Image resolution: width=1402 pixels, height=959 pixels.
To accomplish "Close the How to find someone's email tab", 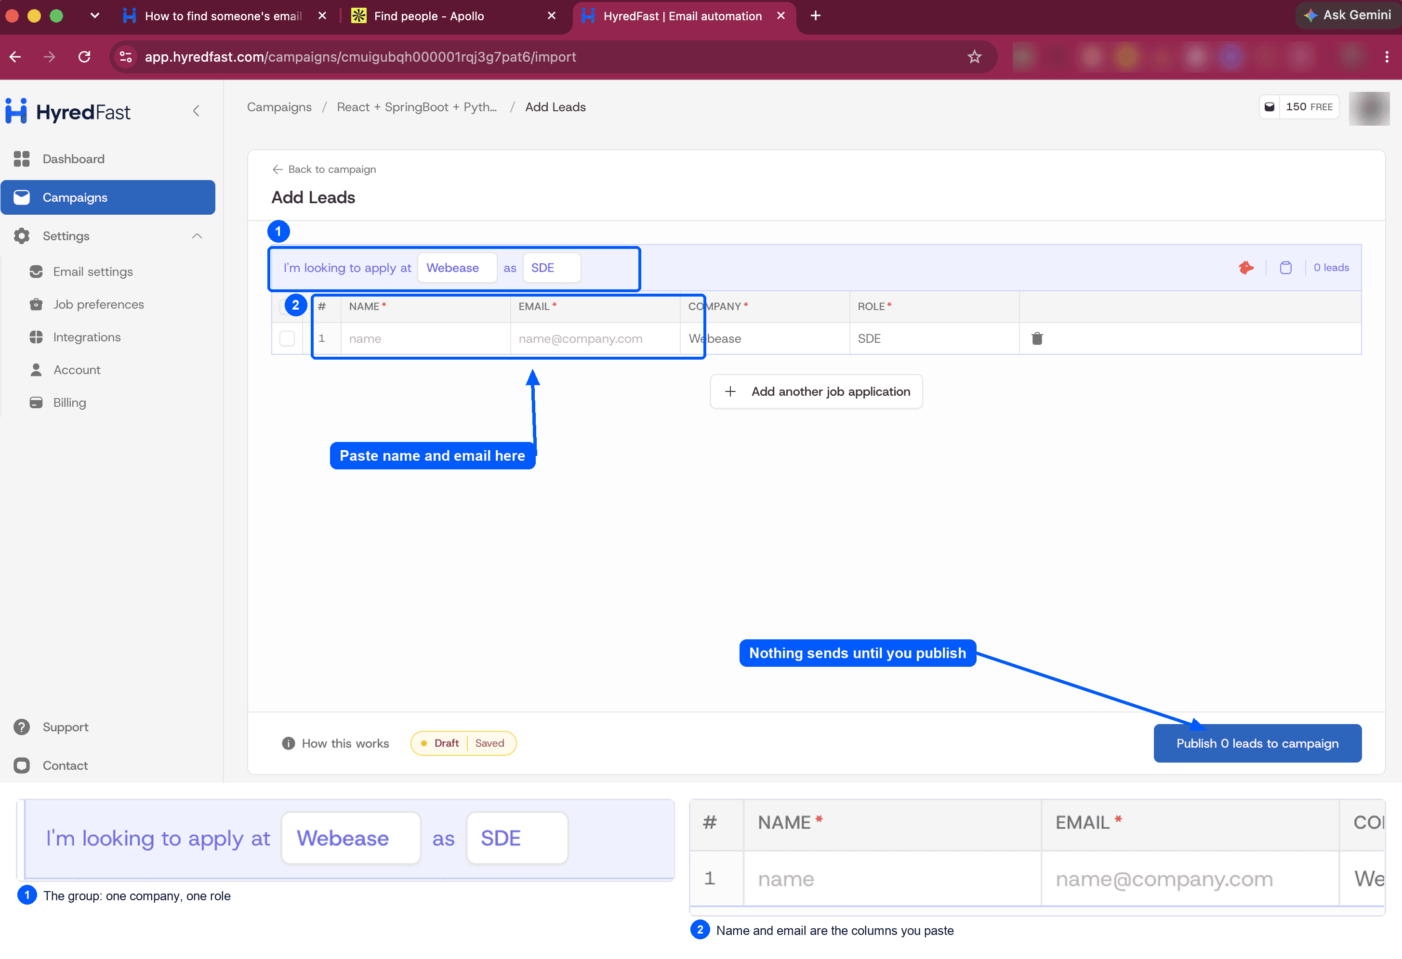I will tap(322, 16).
